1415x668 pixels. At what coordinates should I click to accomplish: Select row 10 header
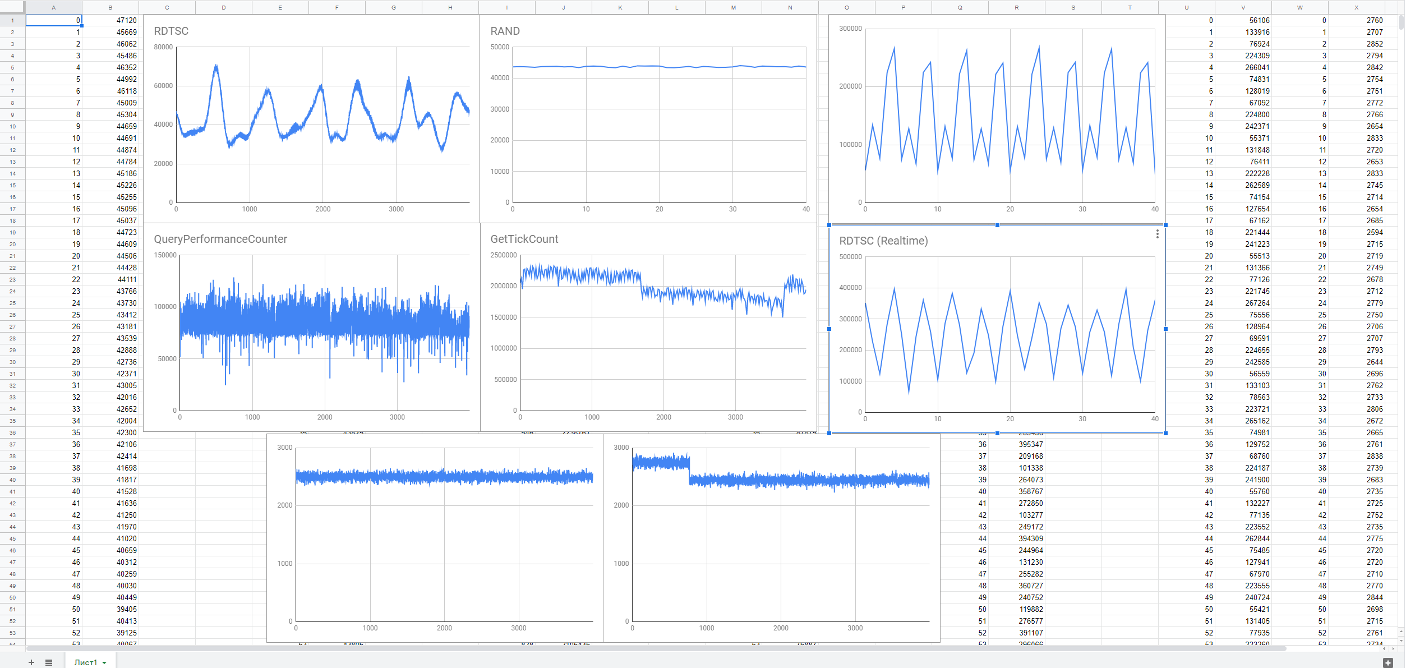pyautogui.click(x=12, y=126)
